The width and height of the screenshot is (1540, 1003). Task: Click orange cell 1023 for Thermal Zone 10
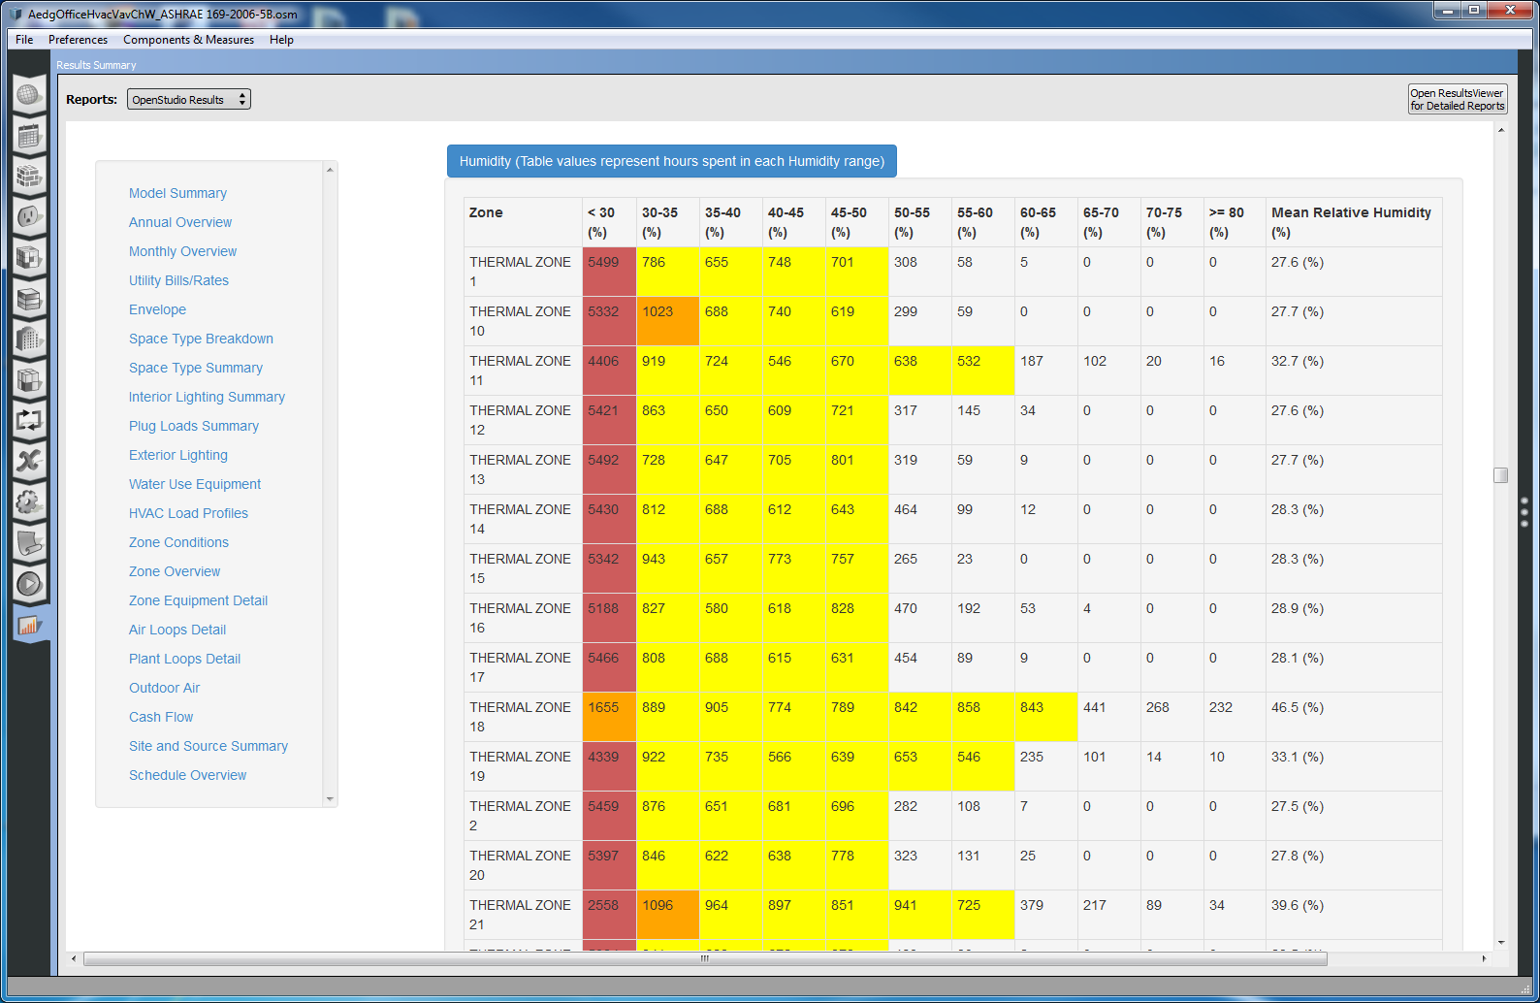point(668,321)
